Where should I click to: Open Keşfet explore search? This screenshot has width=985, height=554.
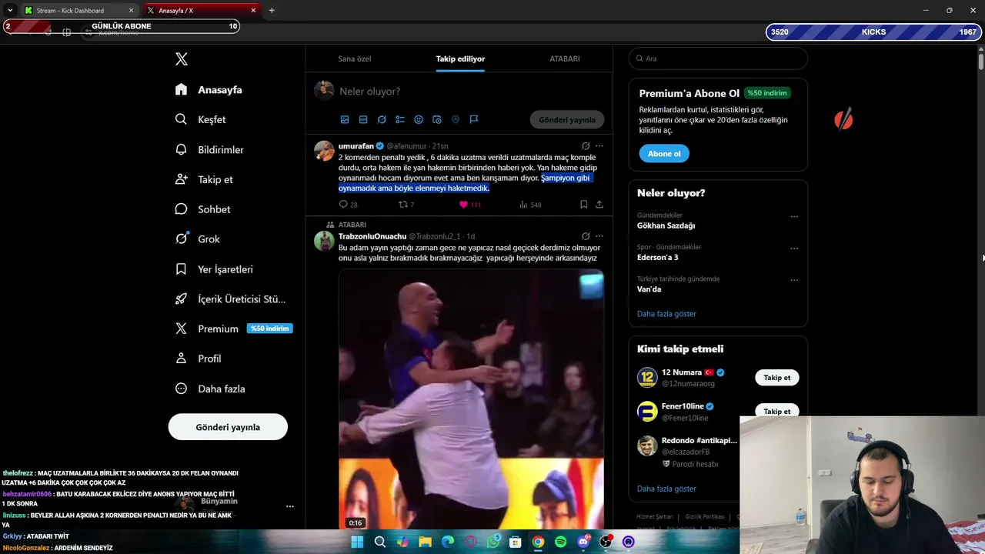[200, 119]
